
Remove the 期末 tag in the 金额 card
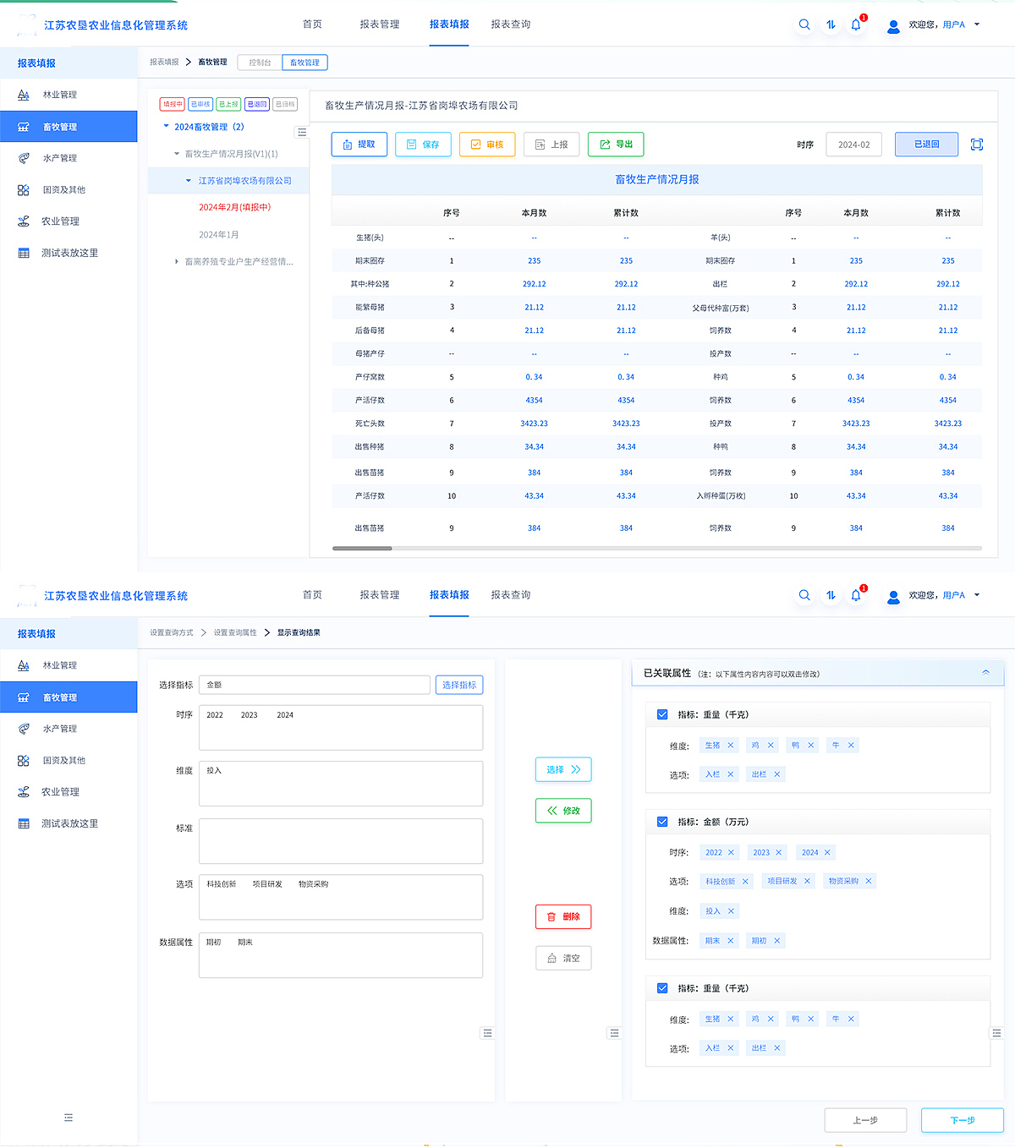[731, 940]
